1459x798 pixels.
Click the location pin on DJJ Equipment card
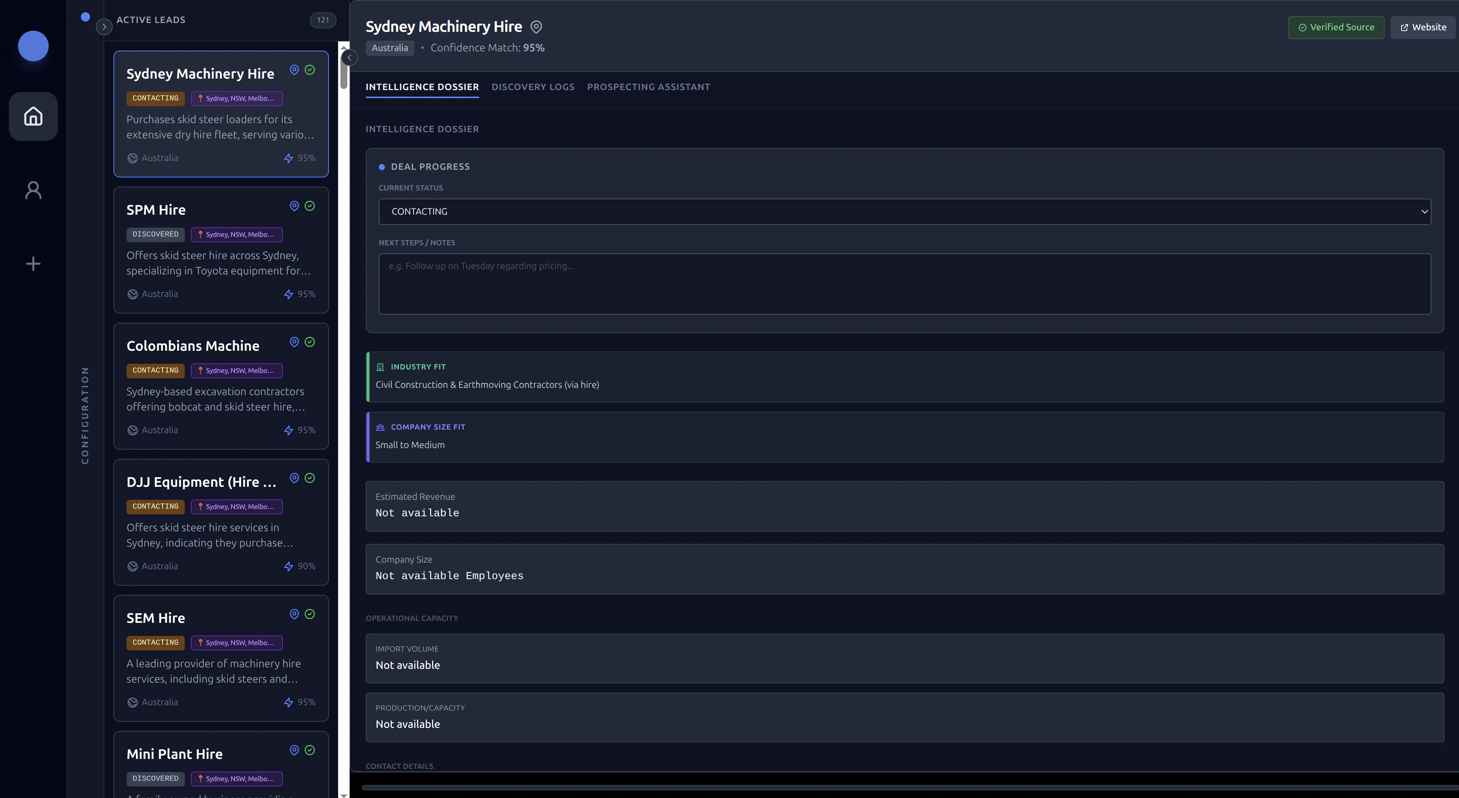coord(294,478)
